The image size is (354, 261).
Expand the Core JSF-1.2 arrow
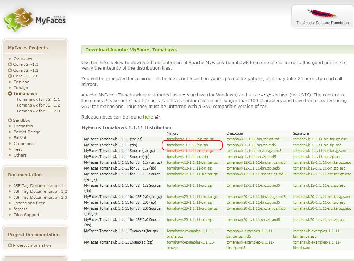[10, 70]
